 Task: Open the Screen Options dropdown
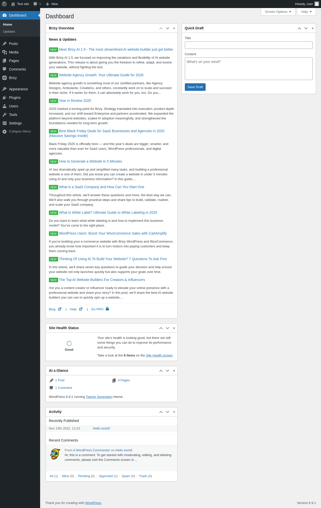click(x=278, y=12)
